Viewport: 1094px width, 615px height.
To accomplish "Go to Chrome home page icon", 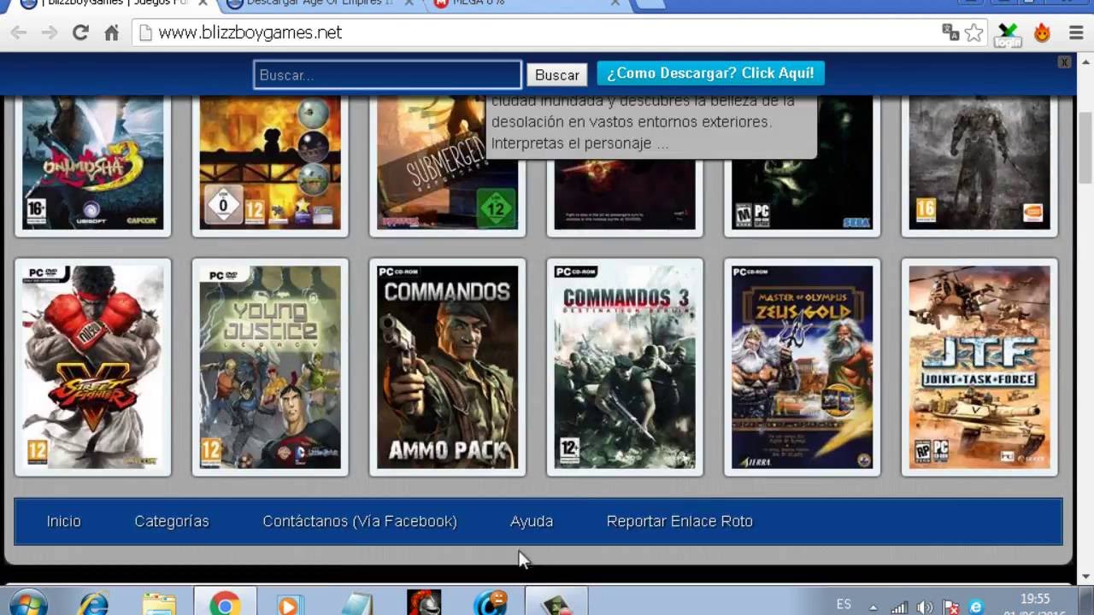I will pos(111,33).
